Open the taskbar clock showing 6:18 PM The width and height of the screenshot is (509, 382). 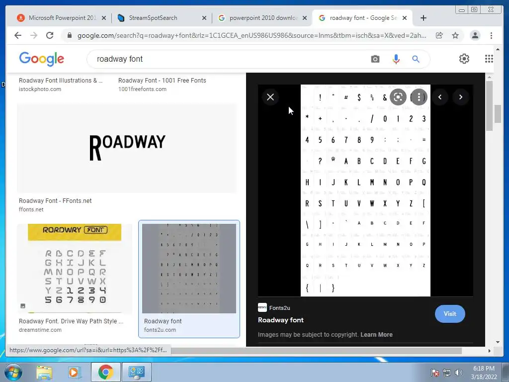pos(484,373)
